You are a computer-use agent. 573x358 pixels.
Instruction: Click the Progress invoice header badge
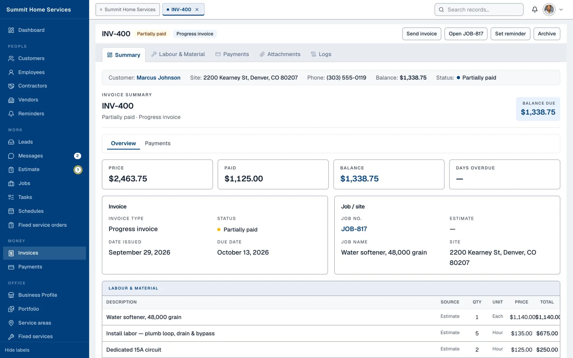click(195, 34)
